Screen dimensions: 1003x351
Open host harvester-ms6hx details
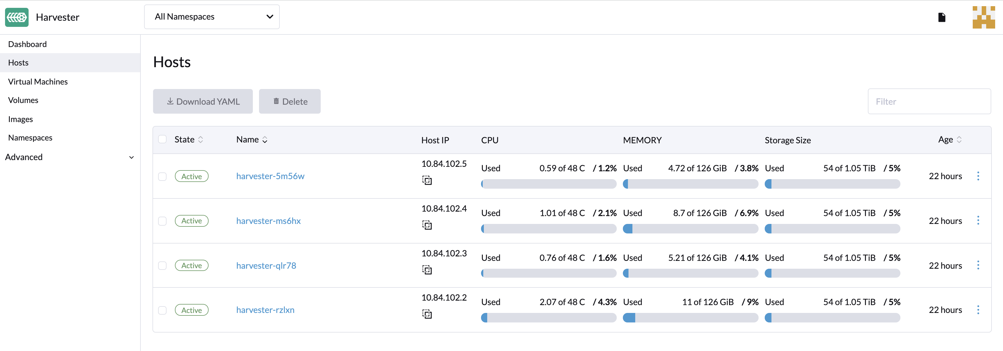pyautogui.click(x=268, y=221)
